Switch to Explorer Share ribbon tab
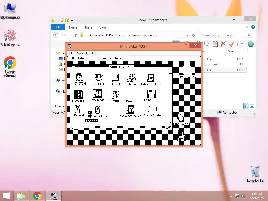Viewport: 268px width, 201px height. [x=88, y=27]
